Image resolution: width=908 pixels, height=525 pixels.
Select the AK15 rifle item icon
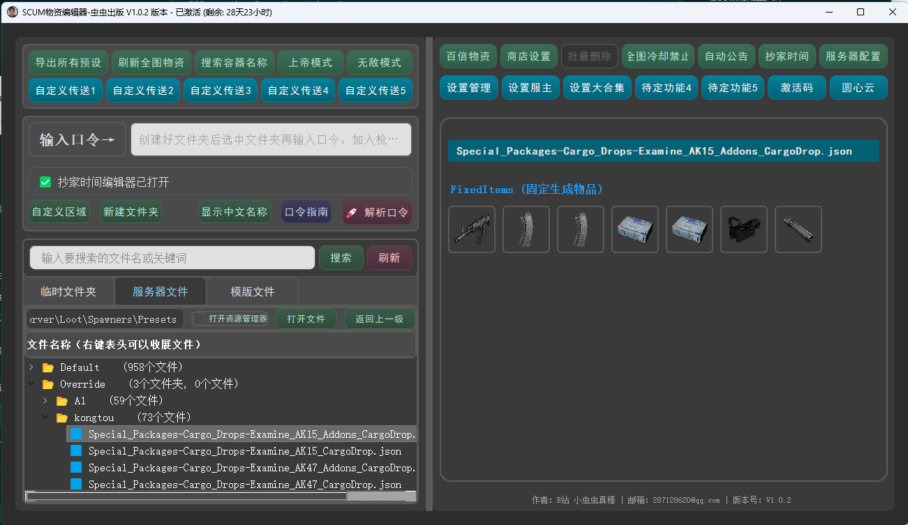pyautogui.click(x=472, y=229)
